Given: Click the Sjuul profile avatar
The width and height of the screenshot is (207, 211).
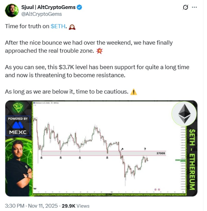Looking at the screenshot, I should point(12,11).
